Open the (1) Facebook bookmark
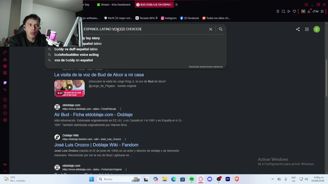 click(189, 18)
